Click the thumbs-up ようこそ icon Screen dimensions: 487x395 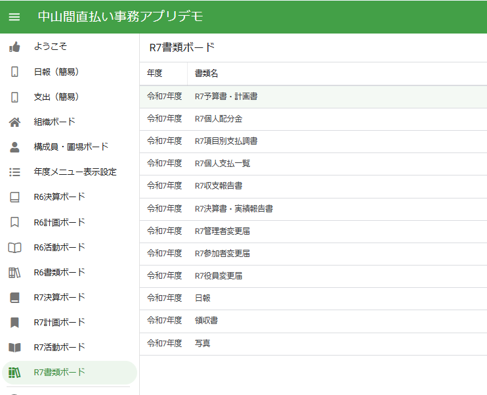(x=14, y=47)
